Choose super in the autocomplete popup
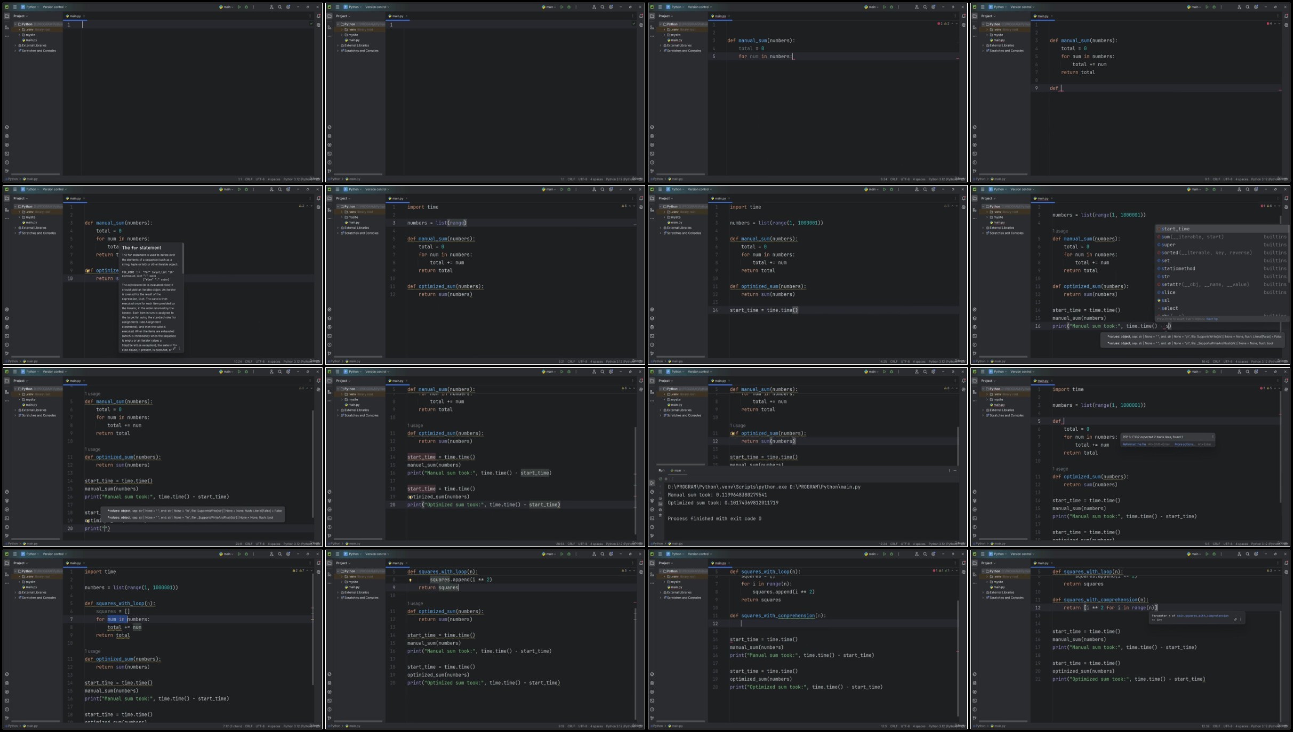Screen dimensions: 1293x732 (1221, 245)
